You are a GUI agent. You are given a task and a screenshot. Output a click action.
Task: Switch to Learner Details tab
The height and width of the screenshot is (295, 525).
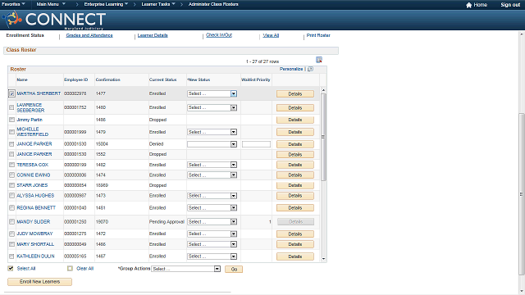153,35
